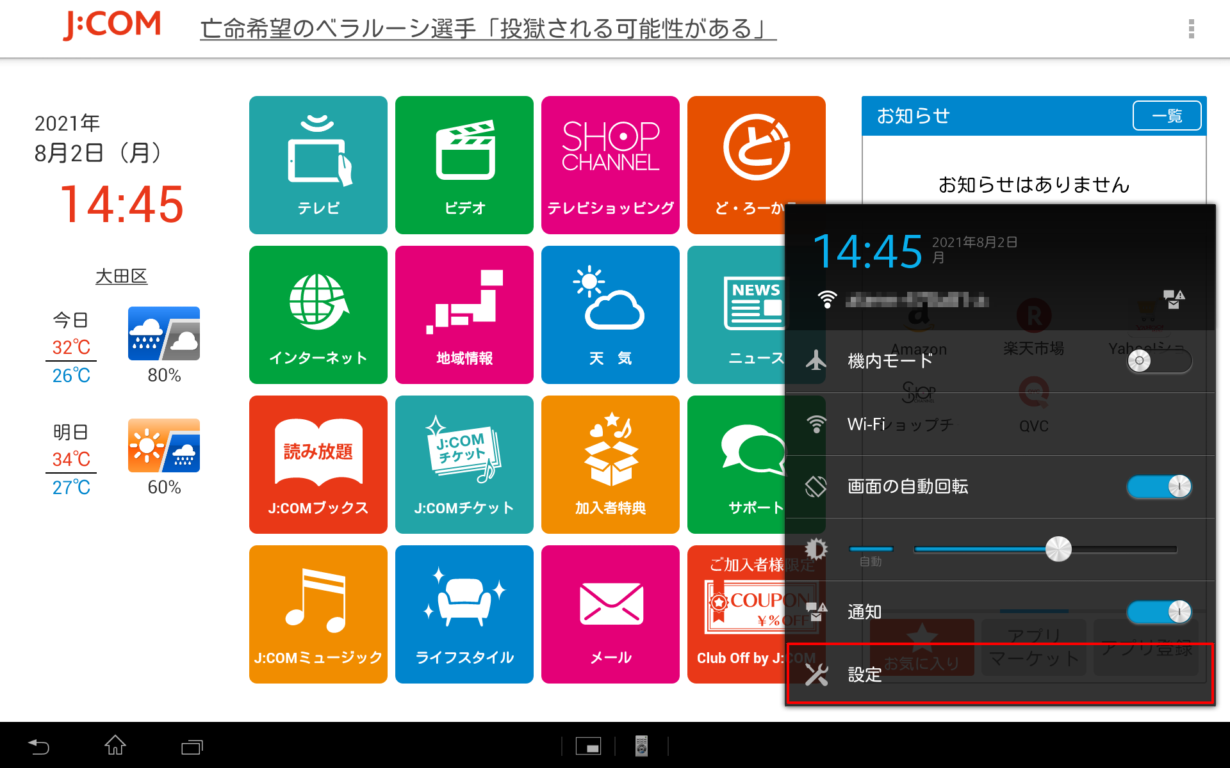Open the サポート chat tile

pos(737,465)
